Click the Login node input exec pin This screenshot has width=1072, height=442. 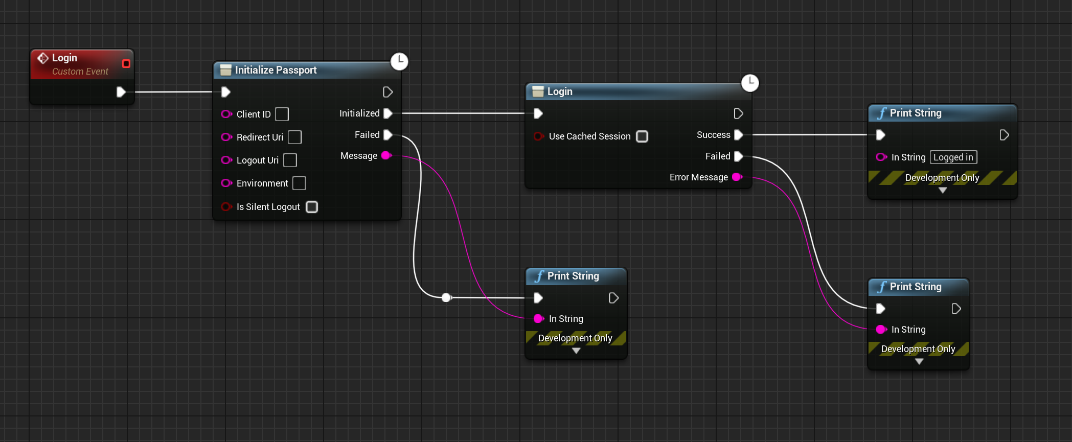click(538, 113)
